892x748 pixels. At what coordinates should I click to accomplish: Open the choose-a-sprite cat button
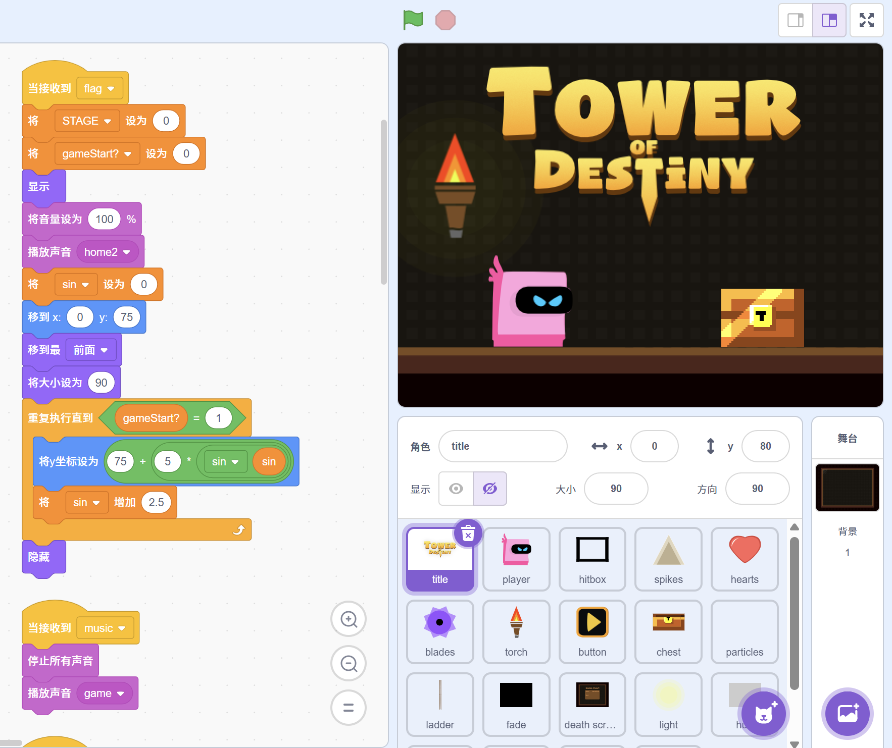point(764,714)
